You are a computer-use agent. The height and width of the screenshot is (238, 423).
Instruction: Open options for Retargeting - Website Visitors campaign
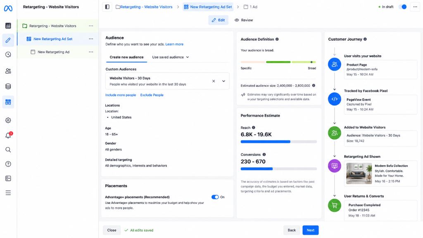tap(91, 26)
